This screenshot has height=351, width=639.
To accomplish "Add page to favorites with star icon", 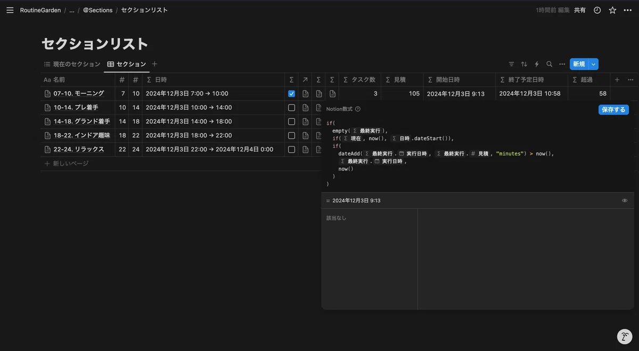I will pos(612,10).
